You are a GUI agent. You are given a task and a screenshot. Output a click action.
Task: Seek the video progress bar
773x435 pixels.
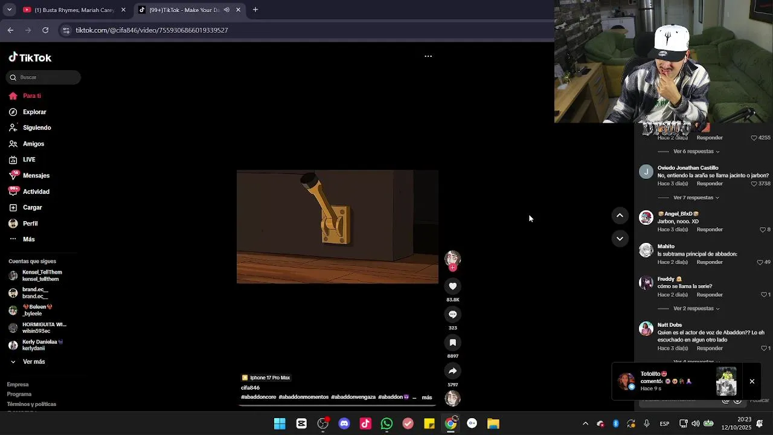pos(338,405)
